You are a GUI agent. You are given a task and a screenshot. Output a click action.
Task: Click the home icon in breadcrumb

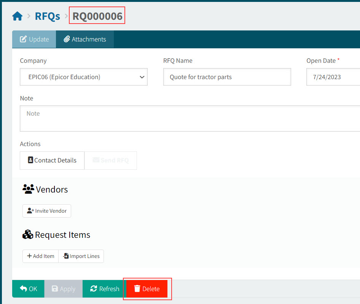18,16
